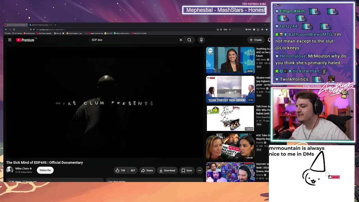Open the YouTube guide hamburger menu

click(10, 40)
